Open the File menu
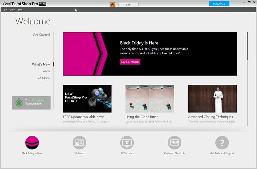Screen dimensions: 257x169 click(5, 9)
